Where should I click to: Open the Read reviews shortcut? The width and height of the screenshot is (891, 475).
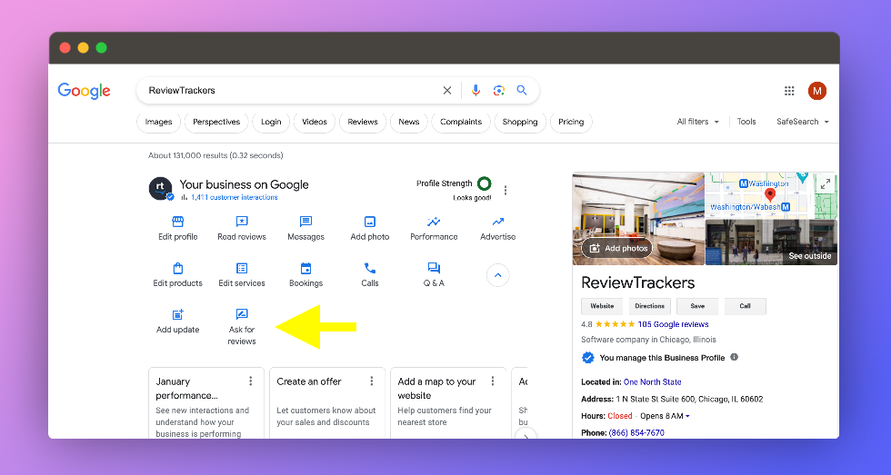(x=242, y=228)
